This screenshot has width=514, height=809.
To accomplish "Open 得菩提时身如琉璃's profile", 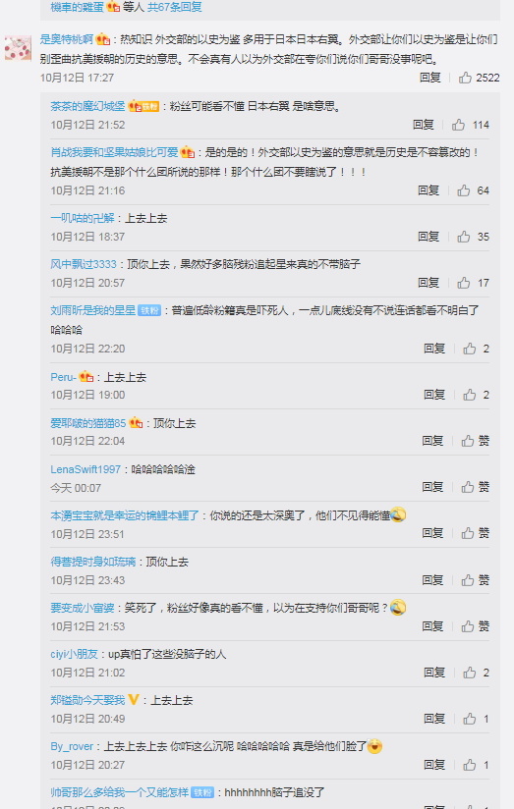I will coord(93,562).
